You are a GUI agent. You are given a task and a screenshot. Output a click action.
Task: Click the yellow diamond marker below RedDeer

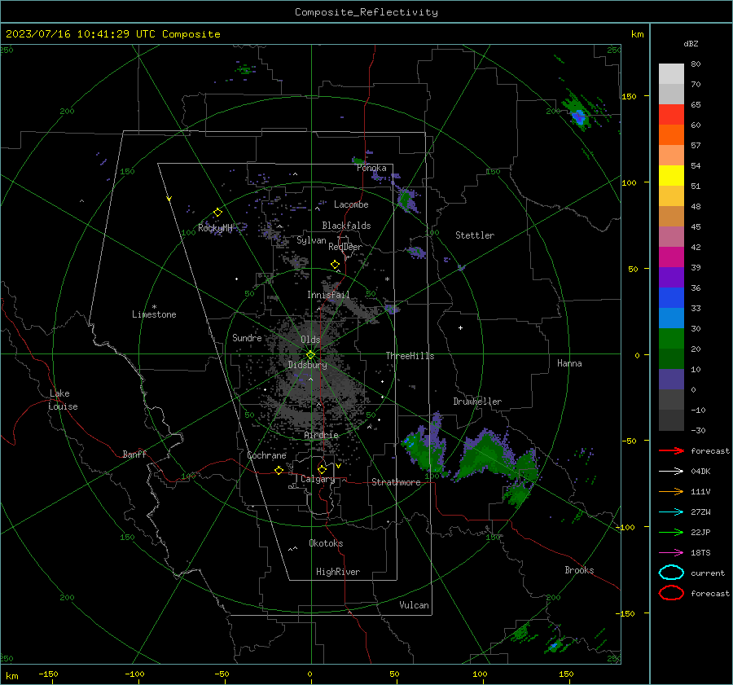336,264
